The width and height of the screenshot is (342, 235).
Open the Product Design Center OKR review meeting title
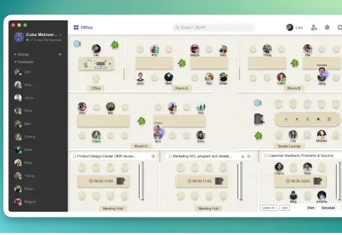pyautogui.click(x=107, y=156)
